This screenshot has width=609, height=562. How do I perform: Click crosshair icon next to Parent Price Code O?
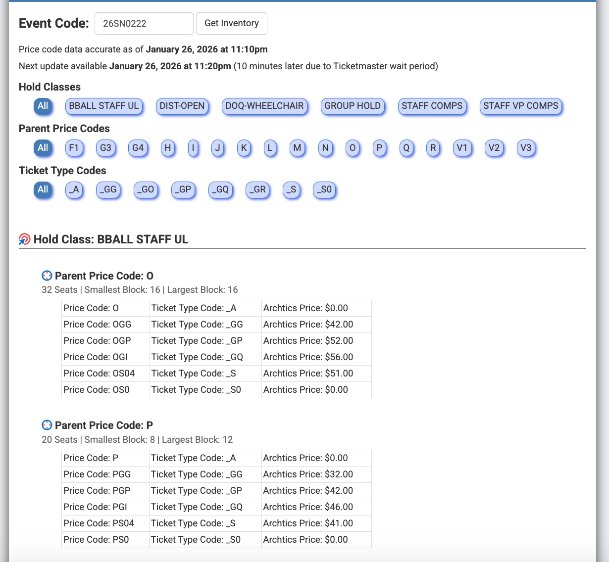point(47,276)
